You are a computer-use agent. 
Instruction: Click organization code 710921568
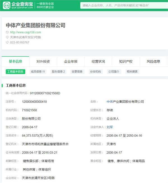pos(29,110)
